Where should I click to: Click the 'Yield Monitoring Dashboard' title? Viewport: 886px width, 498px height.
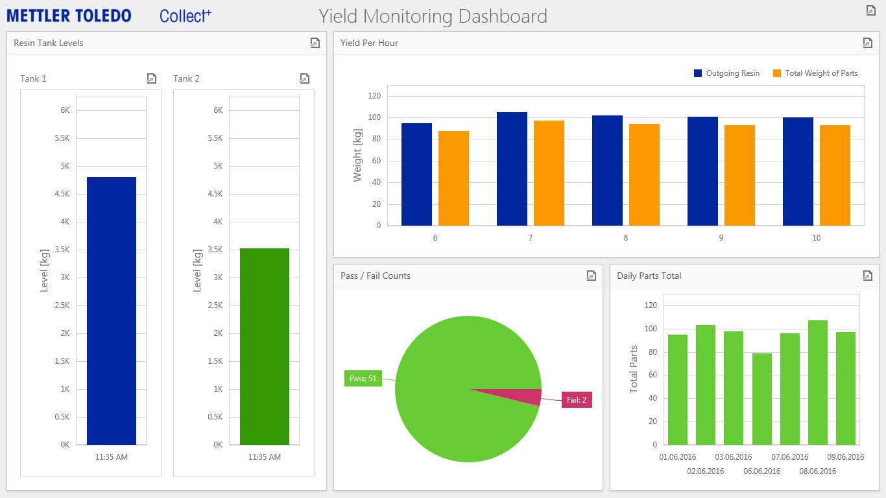pyautogui.click(x=433, y=16)
